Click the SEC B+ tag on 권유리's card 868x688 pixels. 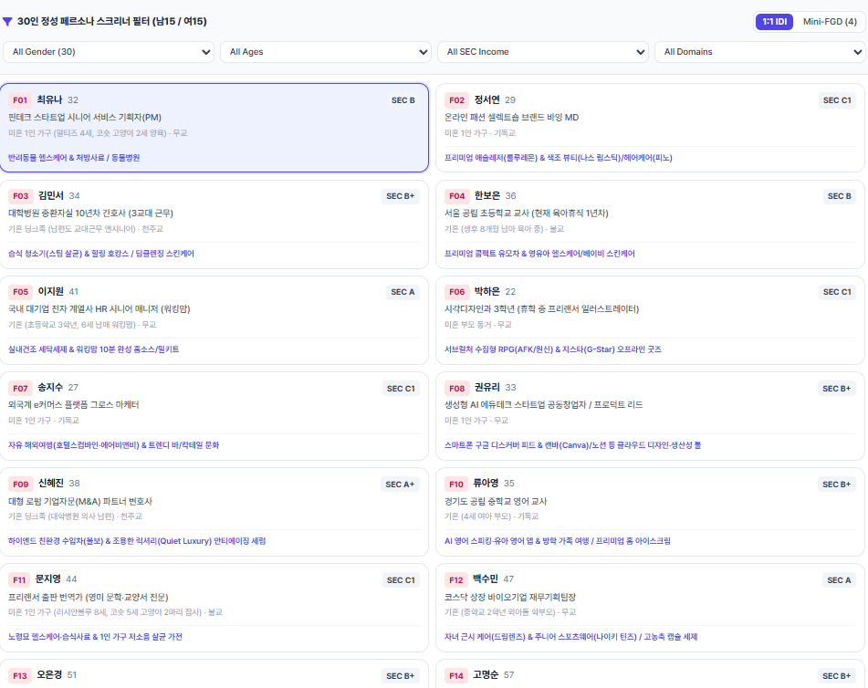[x=836, y=389]
